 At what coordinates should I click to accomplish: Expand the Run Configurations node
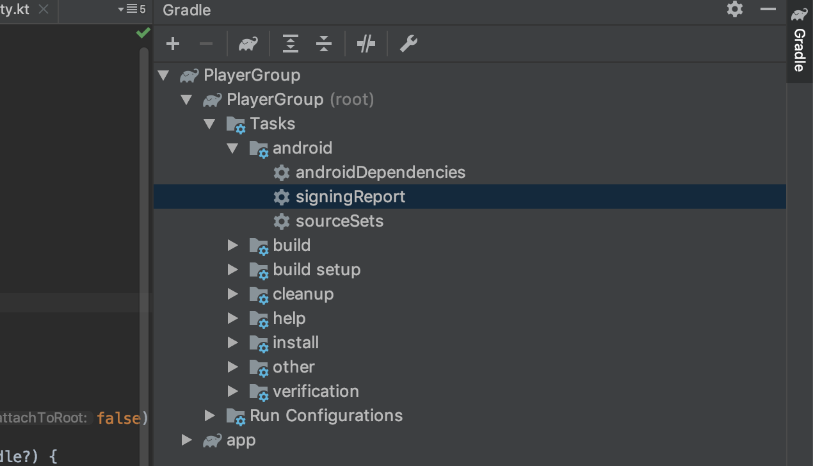(210, 415)
